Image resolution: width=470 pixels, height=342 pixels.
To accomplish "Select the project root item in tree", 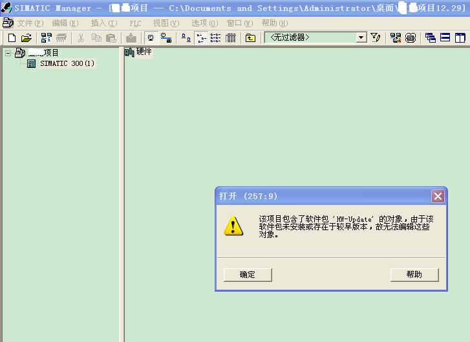I will click(37, 53).
